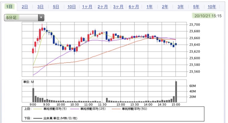228x123 pixels.
Task: Switch chart to 3ヶ月 range
Action: (118, 7)
